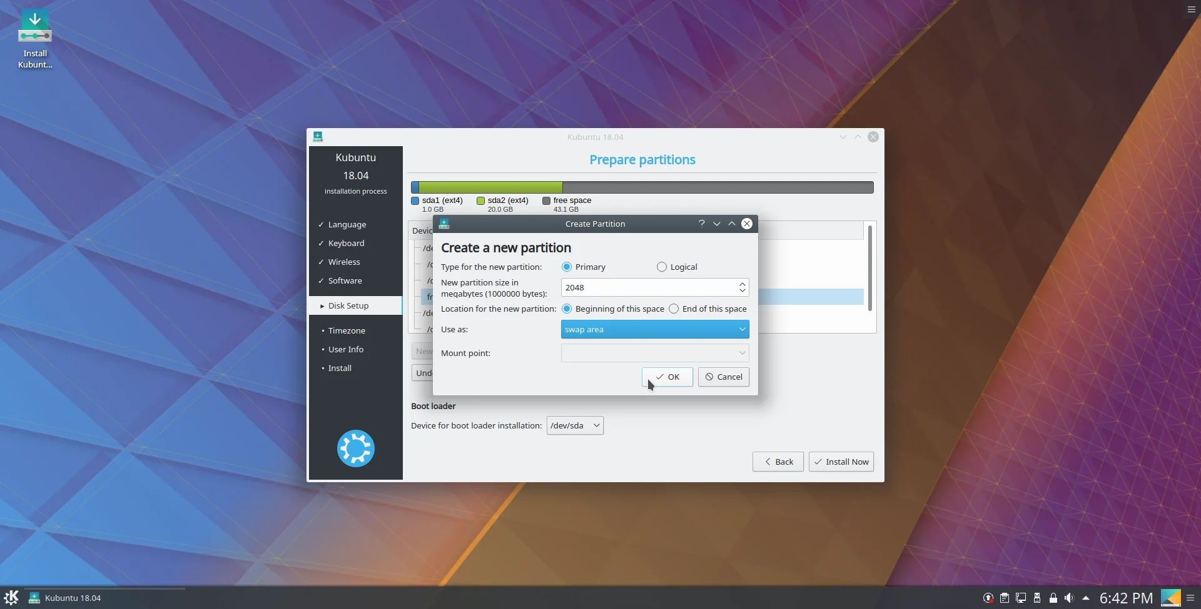Open the KDE application launcher
The height and width of the screenshot is (609, 1201).
point(11,598)
